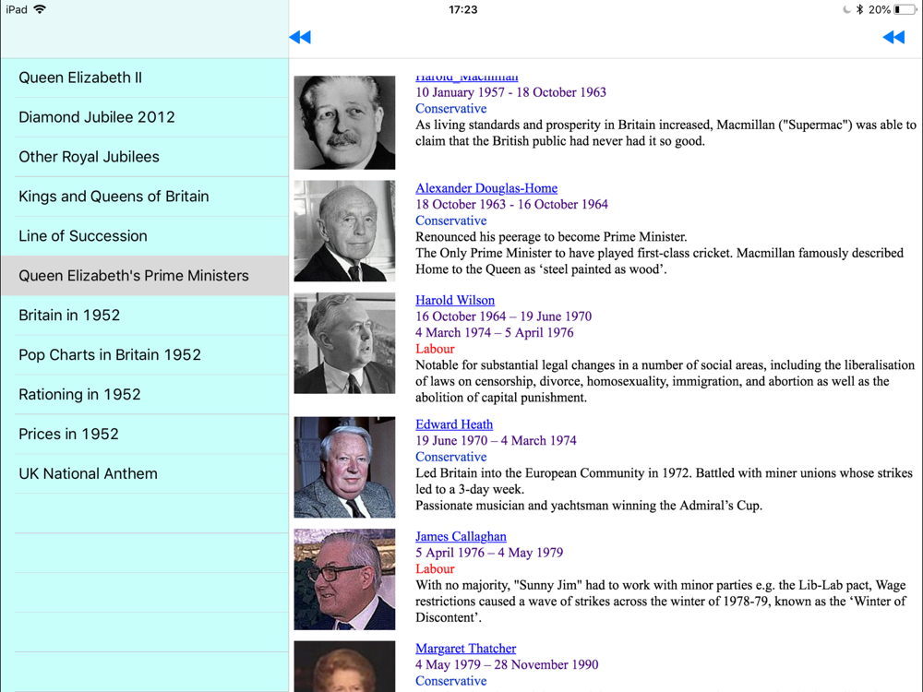Viewport: 923px width, 692px height.
Task: Tap the Do Not Disturb moon icon
Action: coord(846,9)
